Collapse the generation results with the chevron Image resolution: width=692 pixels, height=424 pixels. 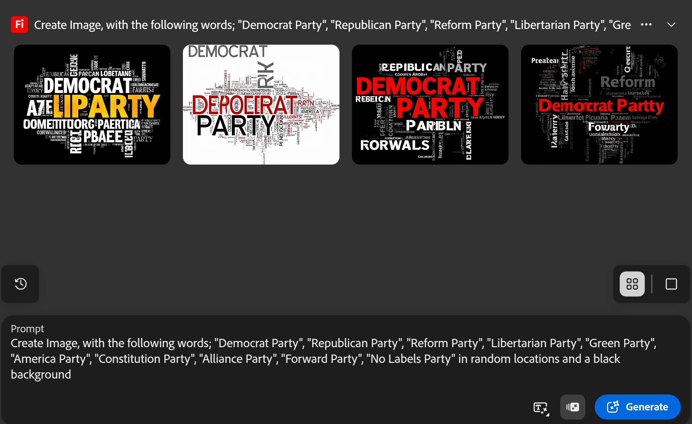tap(671, 25)
